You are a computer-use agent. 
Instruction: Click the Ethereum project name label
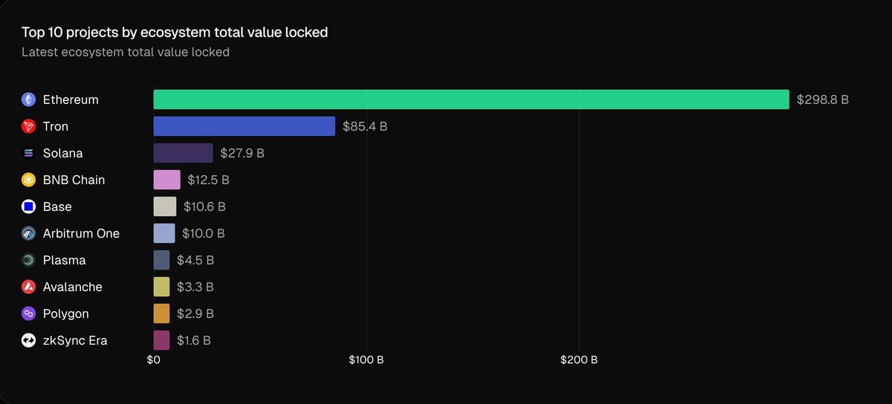pos(71,100)
